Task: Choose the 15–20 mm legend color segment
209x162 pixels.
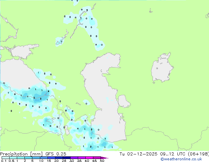Action: pos(51,158)
